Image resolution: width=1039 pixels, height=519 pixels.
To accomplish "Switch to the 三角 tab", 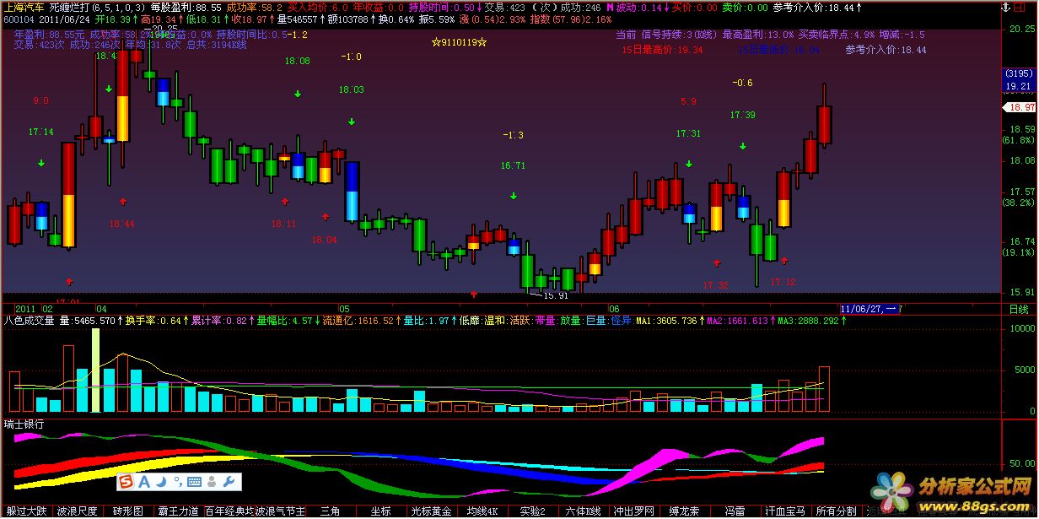I will (330, 511).
